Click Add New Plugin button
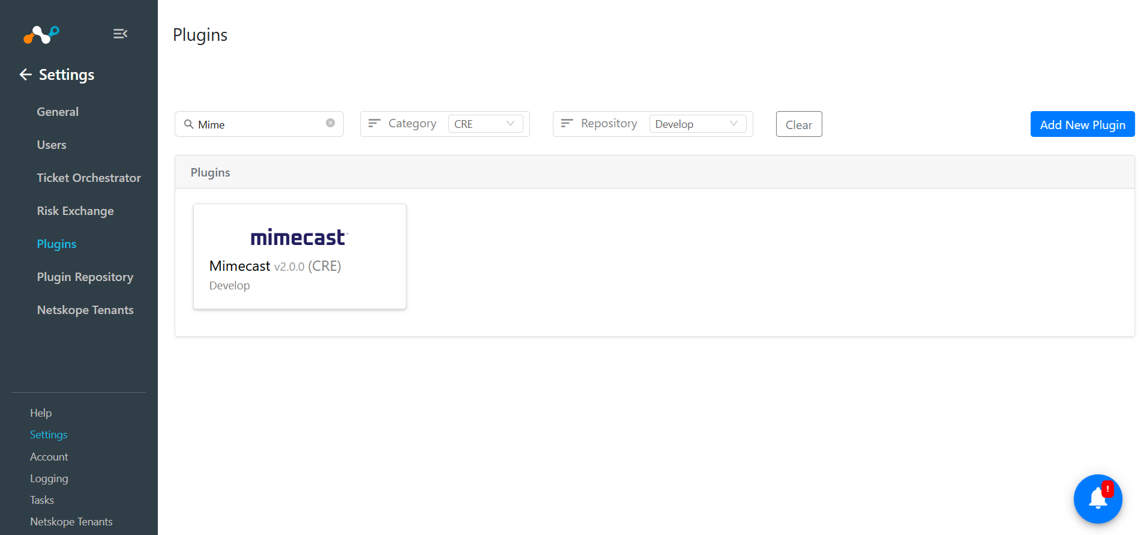1147x535 pixels. tap(1082, 124)
